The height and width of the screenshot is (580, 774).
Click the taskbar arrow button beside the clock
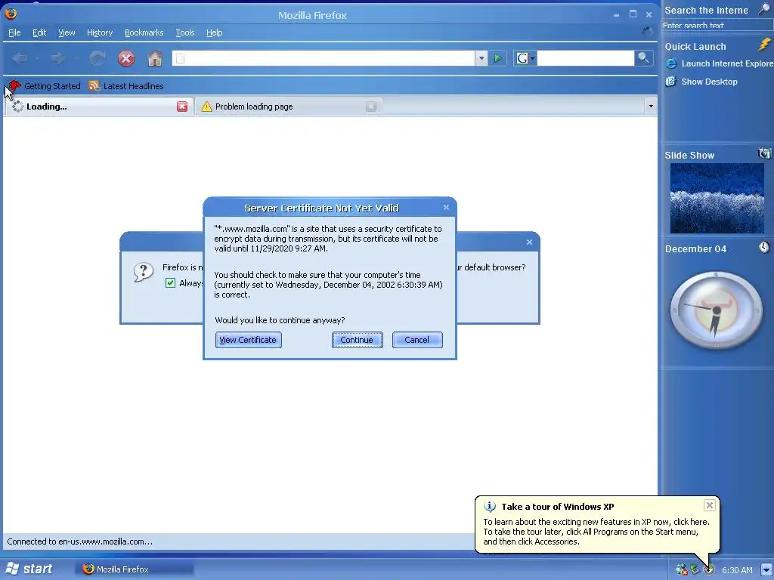766,569
